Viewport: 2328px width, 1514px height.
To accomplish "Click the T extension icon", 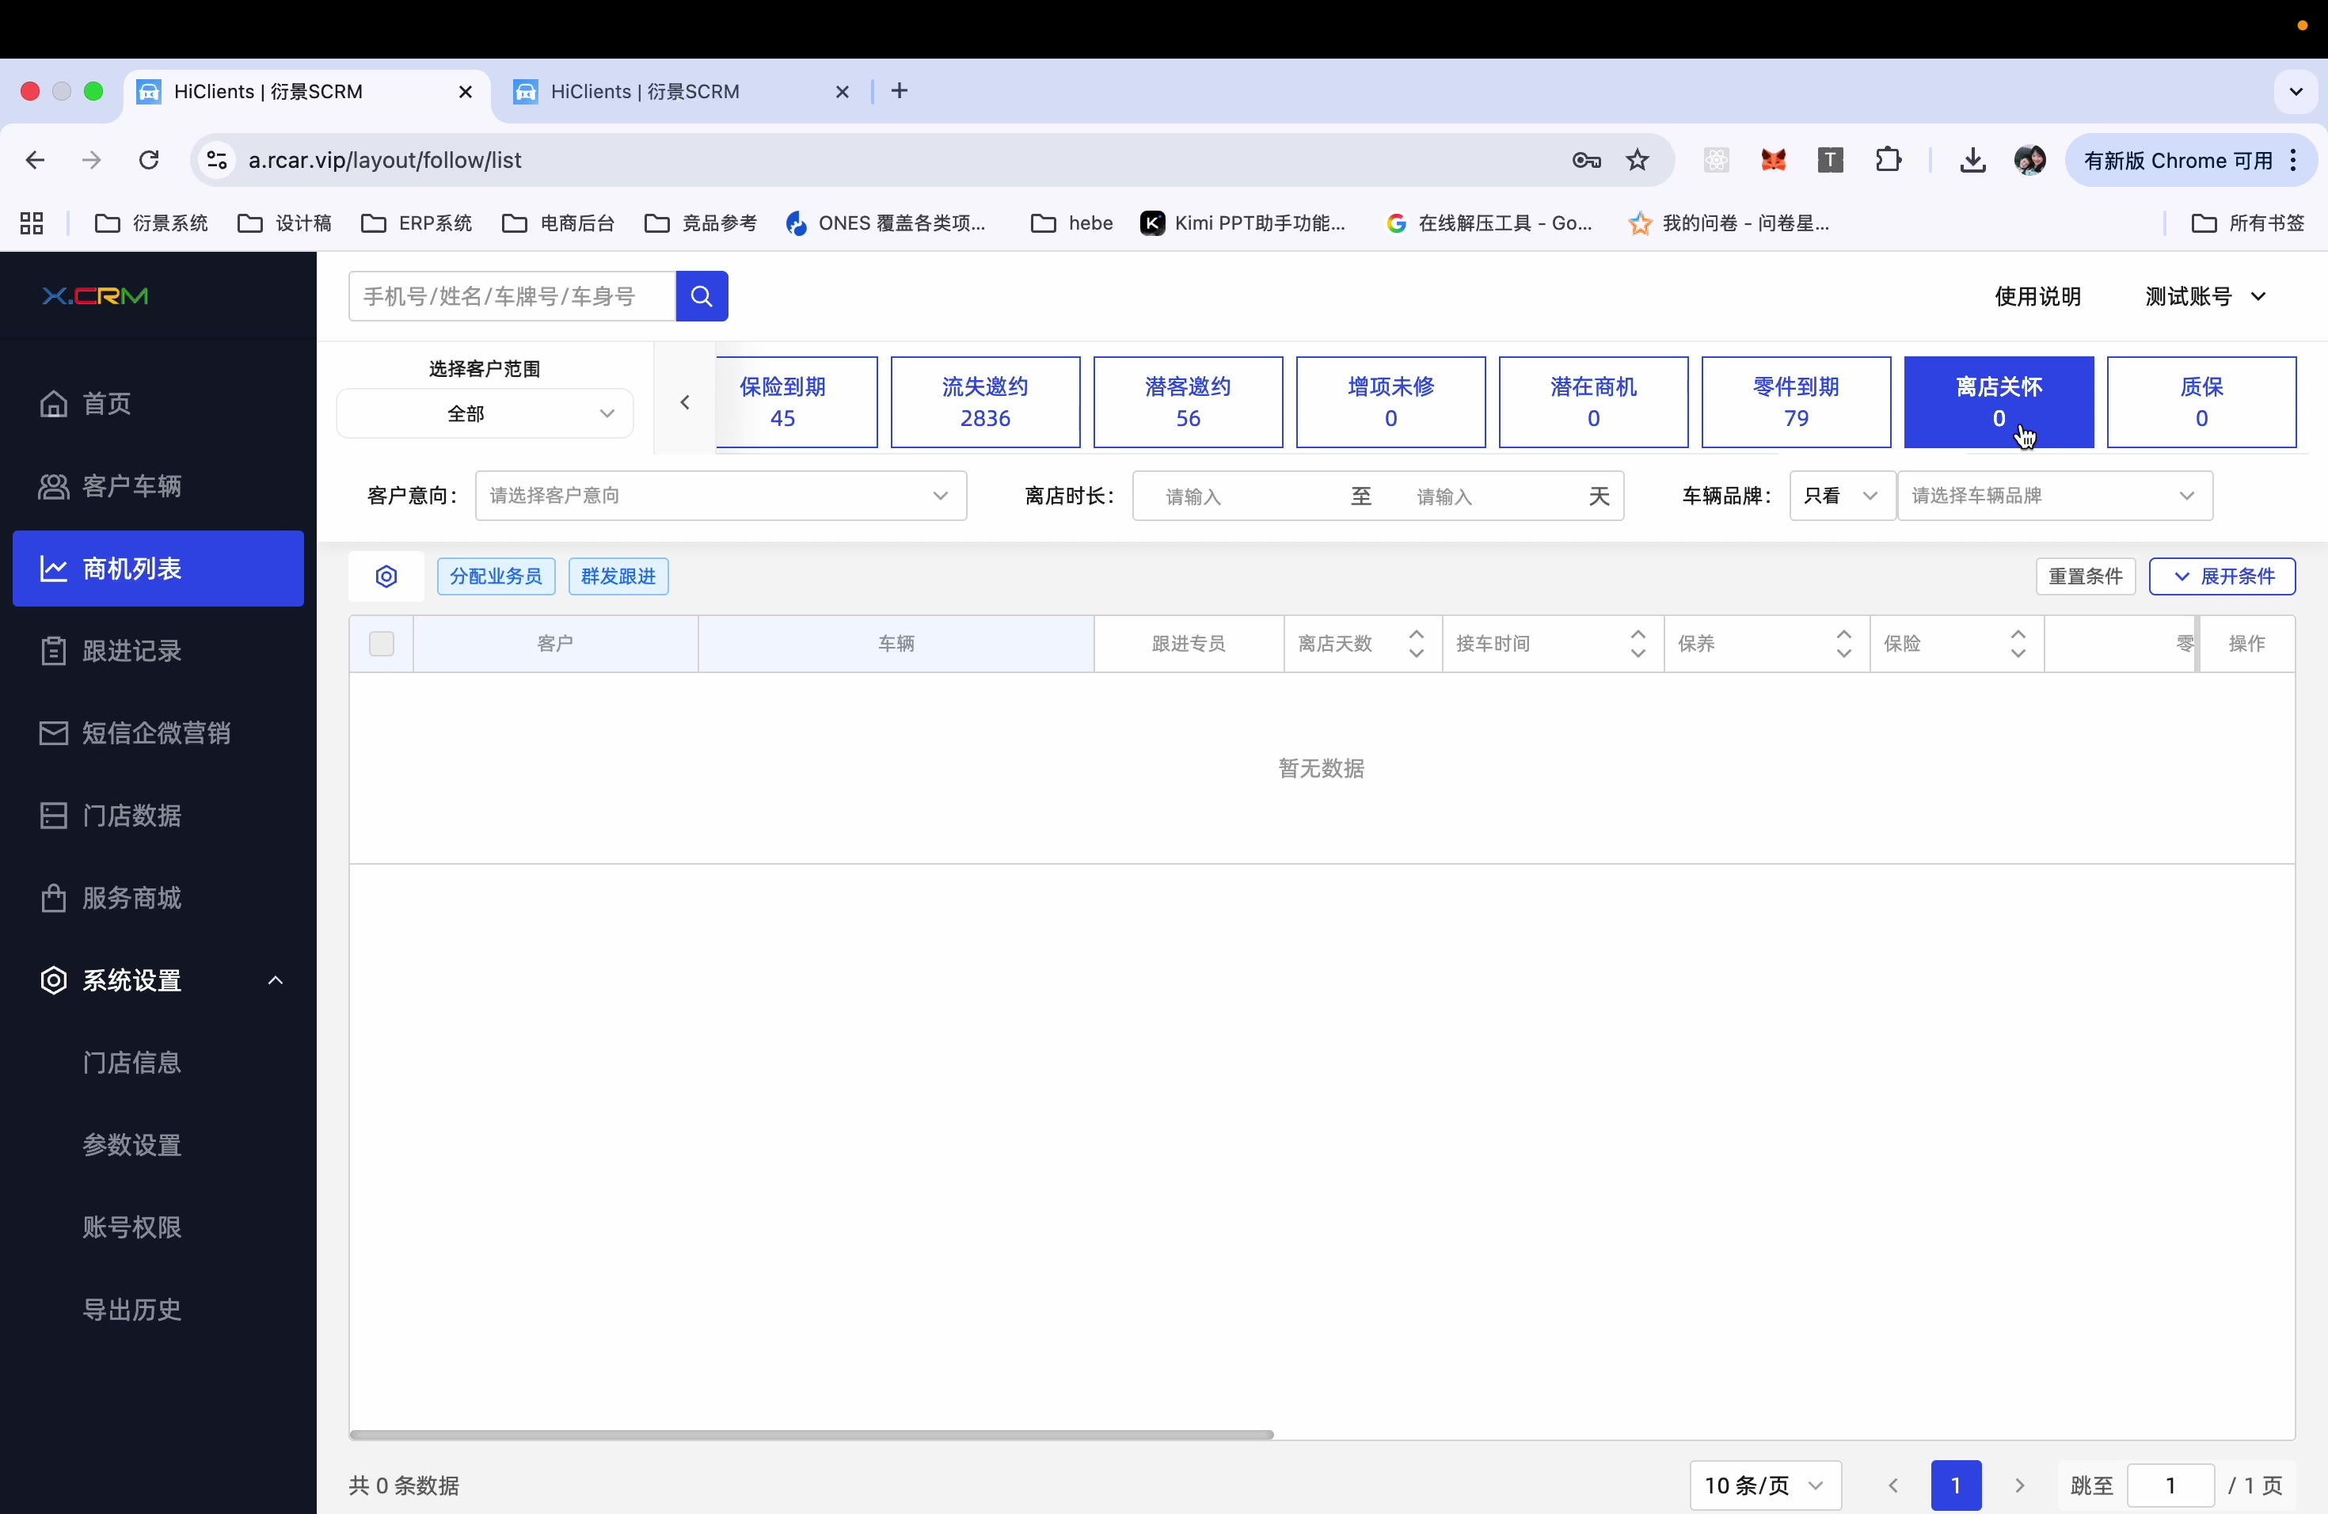I will tap(1830, 161).
